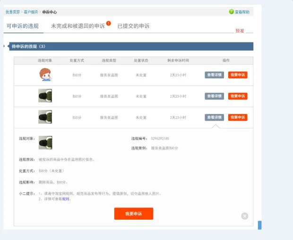
Task: Go to 我是卖家 breadcrumb link
Action: tap(13, 12)
